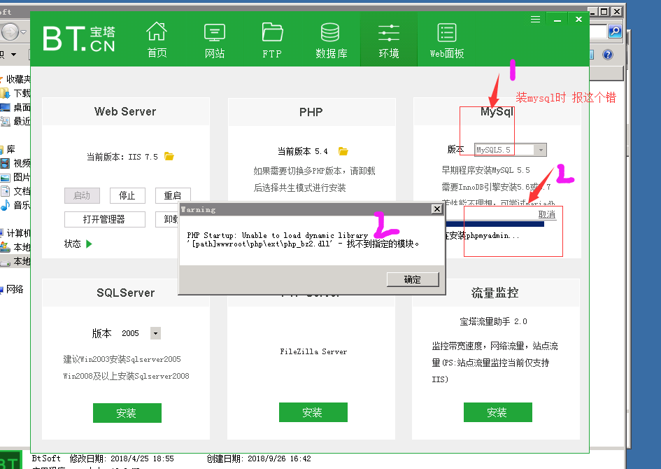Select 网络 in Explorer sidebar
This screenshot has height=469, width=661.
(x=13, y=289)
